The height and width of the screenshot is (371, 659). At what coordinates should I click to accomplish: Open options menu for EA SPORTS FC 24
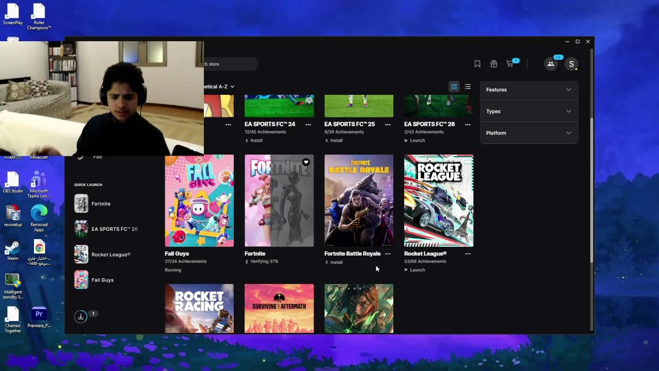(308, 124)
